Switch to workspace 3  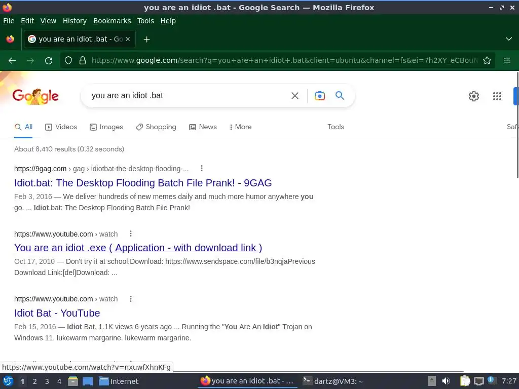pos(47,381)
